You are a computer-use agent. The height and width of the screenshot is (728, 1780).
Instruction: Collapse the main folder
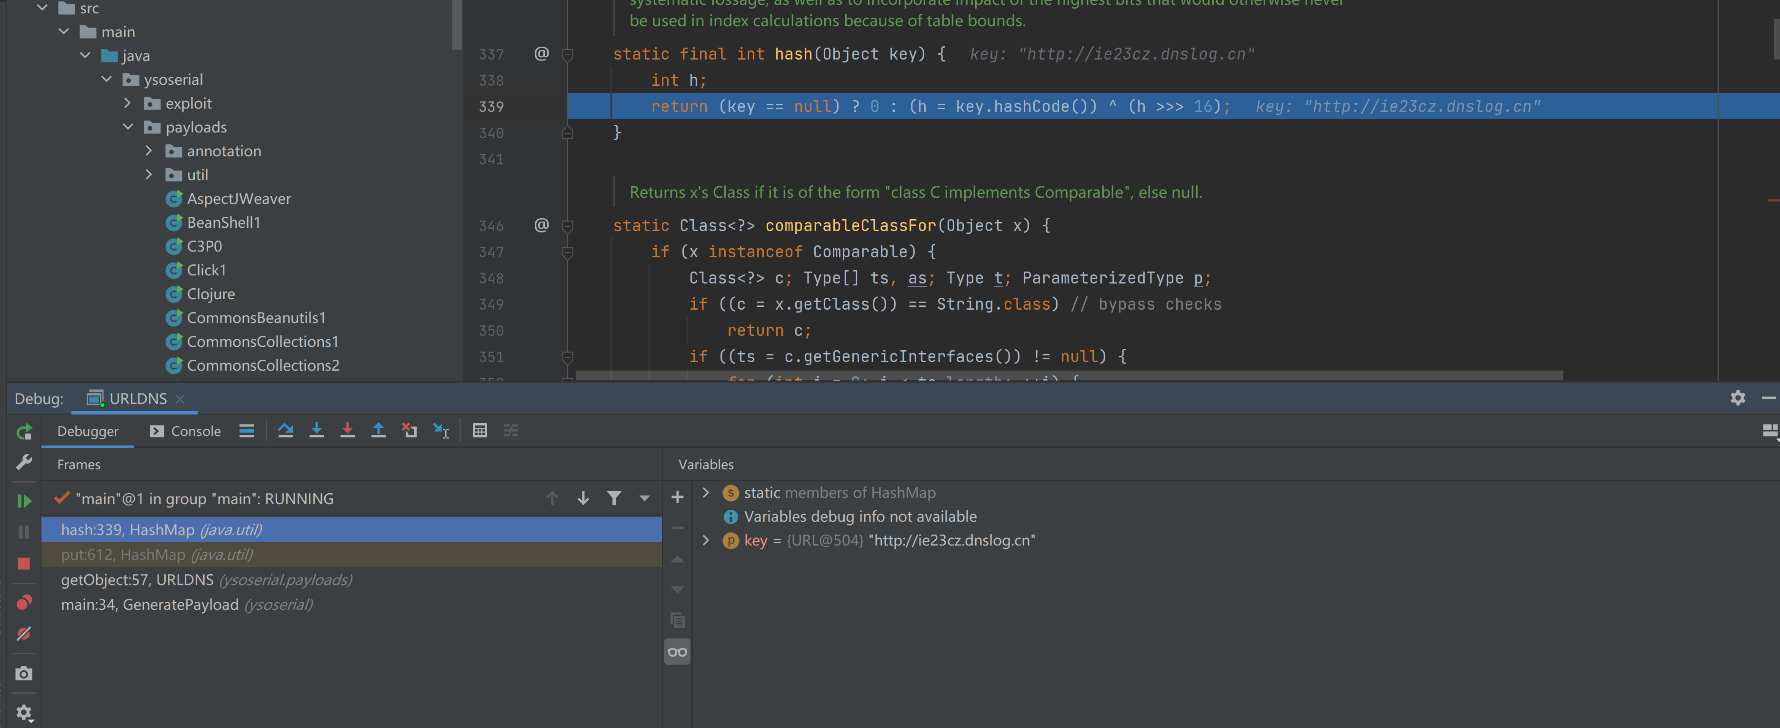64,32
